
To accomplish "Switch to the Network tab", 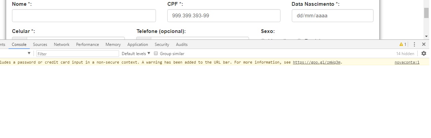I will point(62,45).
